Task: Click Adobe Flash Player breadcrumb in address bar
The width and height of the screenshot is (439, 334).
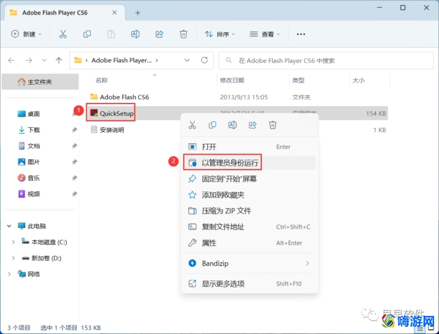Action: (121, 60)
